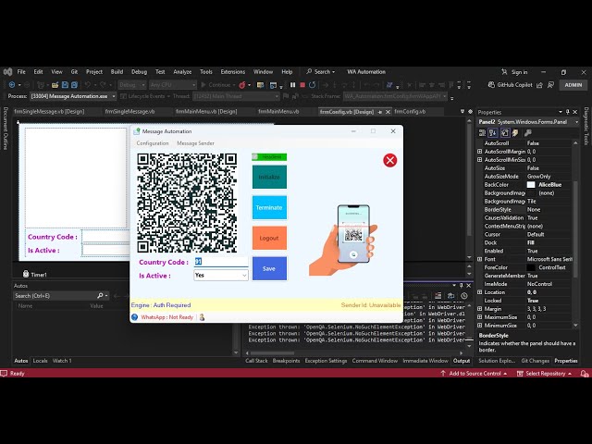Click the wrench Property Pages icon

[528, 132]
